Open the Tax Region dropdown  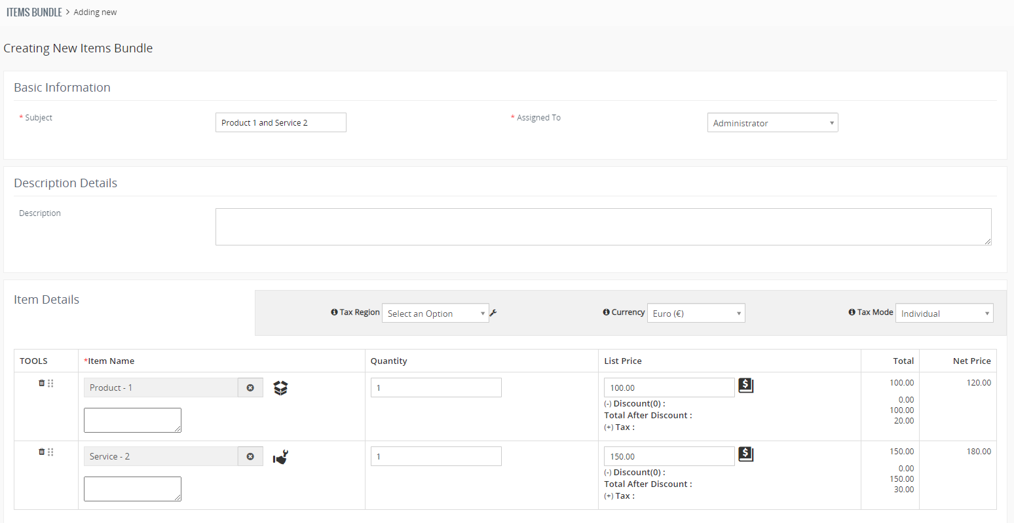[x=436, y=314]
